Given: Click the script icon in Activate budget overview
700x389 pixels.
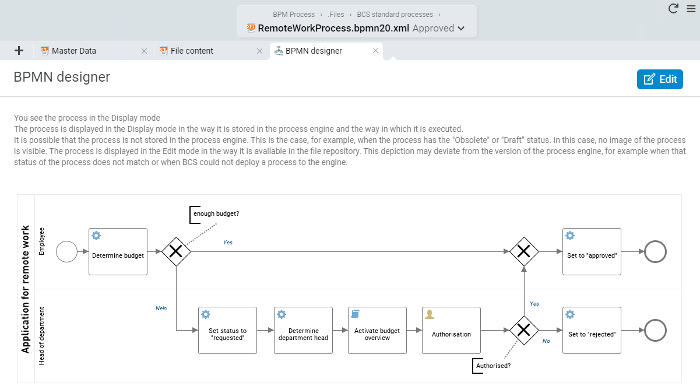Looking at the screenshot, I should point(355,314).
